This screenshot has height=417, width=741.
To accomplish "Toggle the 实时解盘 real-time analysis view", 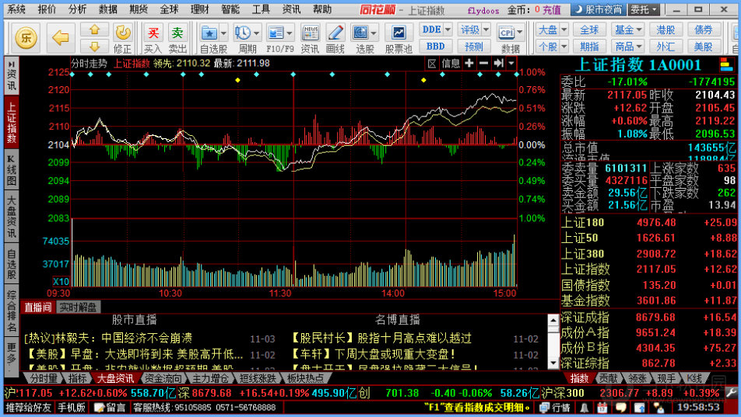I will (79, 307).
